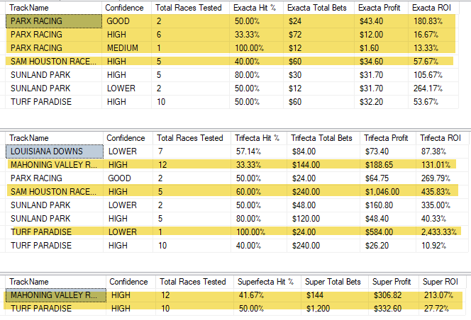Select the 2,433.33% Trifecta ROI cell
Viewport: 471px width, 320px height.
point(440,232)
